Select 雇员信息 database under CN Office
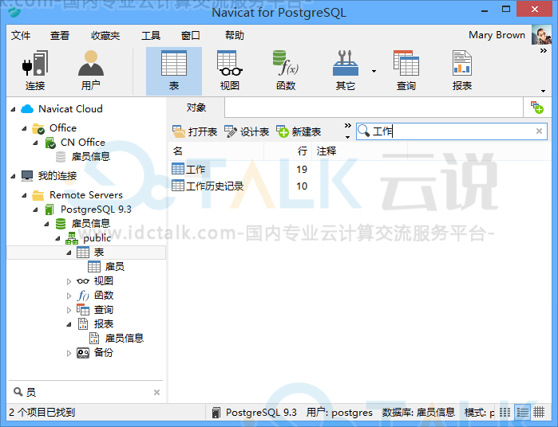 (x=91, y=157)
